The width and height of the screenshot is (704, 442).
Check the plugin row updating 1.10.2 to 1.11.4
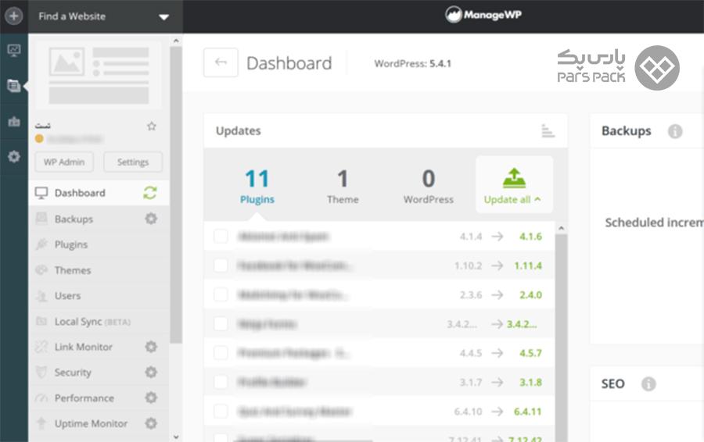click(221, 266)
